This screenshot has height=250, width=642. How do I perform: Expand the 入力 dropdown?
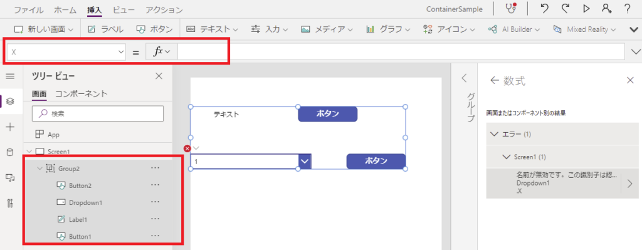pos(270,29)
